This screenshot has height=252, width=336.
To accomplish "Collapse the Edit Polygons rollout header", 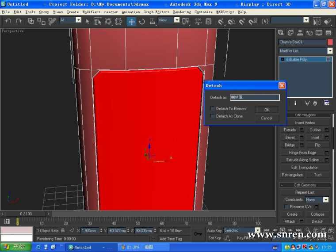I will 305,115.
